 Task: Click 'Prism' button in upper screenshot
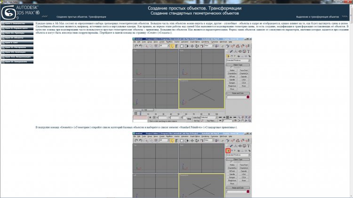coord(232,89)
